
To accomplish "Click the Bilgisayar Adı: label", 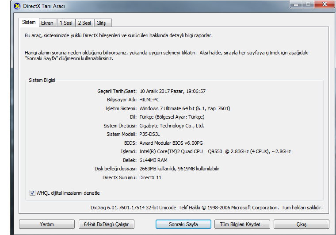I will click(122, 100).
